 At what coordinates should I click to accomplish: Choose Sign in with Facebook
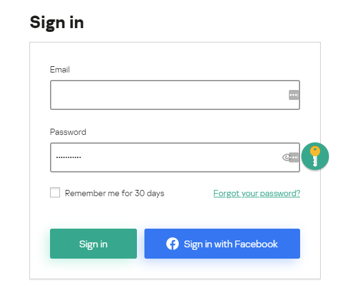(222, 244)
